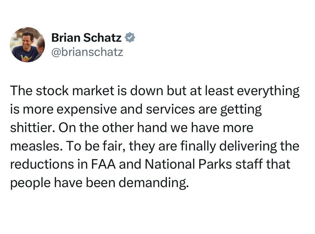
Task: Click the Brian Schatz display name
Action: [86, 38]
